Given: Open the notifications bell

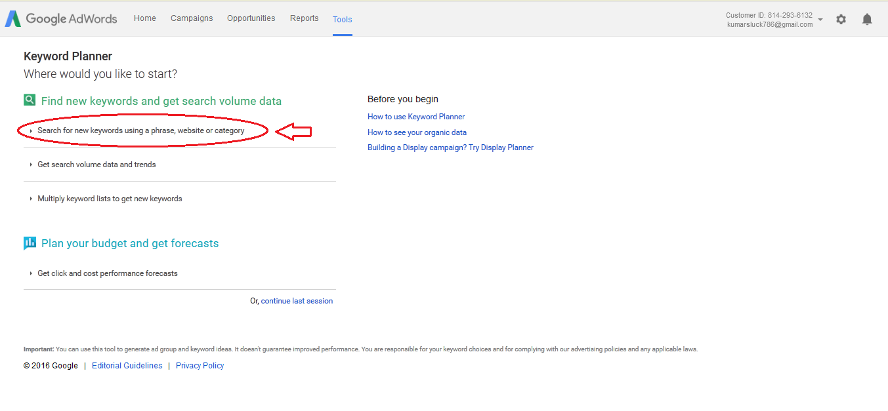Looking at the screenshot, I should pyautogui.click(x=867, y=20).
